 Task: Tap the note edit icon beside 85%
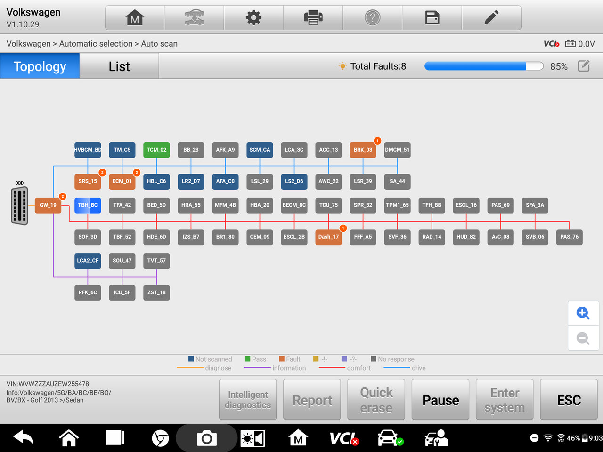[x=584, y=66]
